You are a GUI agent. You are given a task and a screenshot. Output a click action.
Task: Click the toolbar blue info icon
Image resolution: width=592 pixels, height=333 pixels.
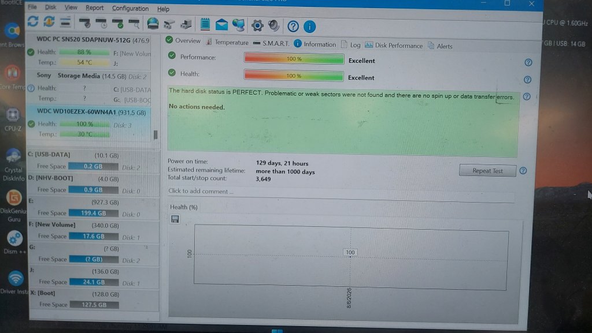310,27
